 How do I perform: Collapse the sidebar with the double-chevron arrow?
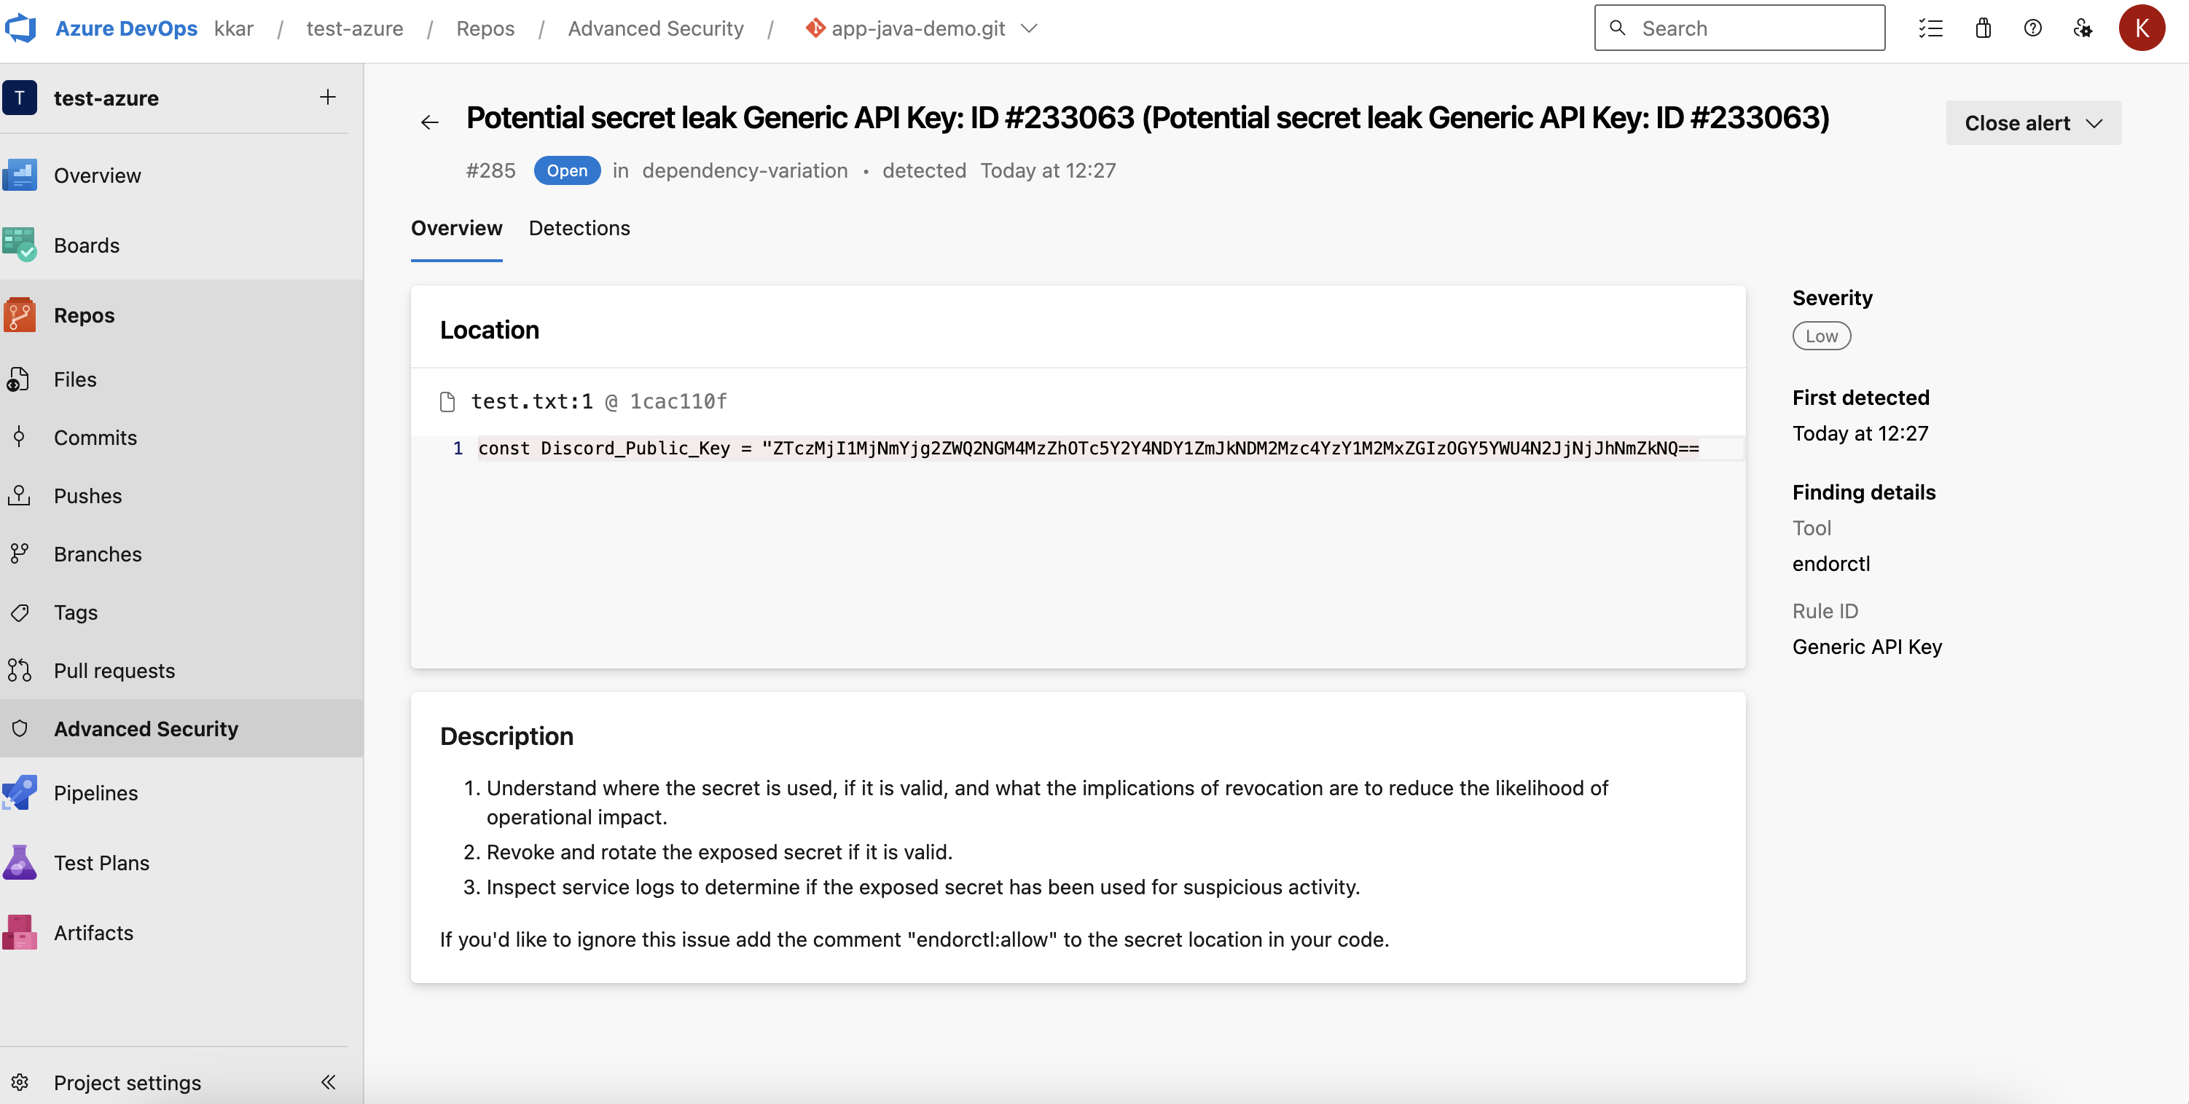pos(329,1082)
